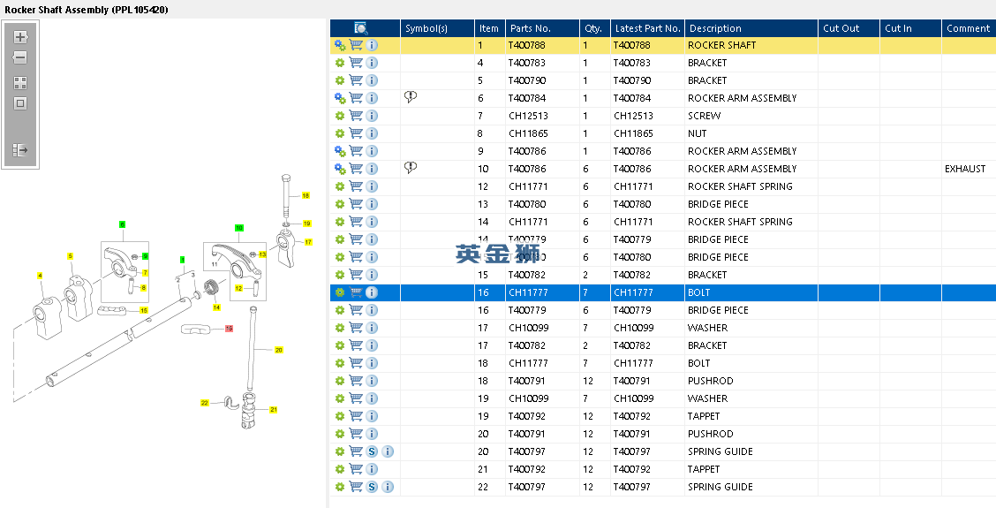Add item 18 BOLT CH11777 to cart
Screen dimensions: 996x508
coord(356,363)
